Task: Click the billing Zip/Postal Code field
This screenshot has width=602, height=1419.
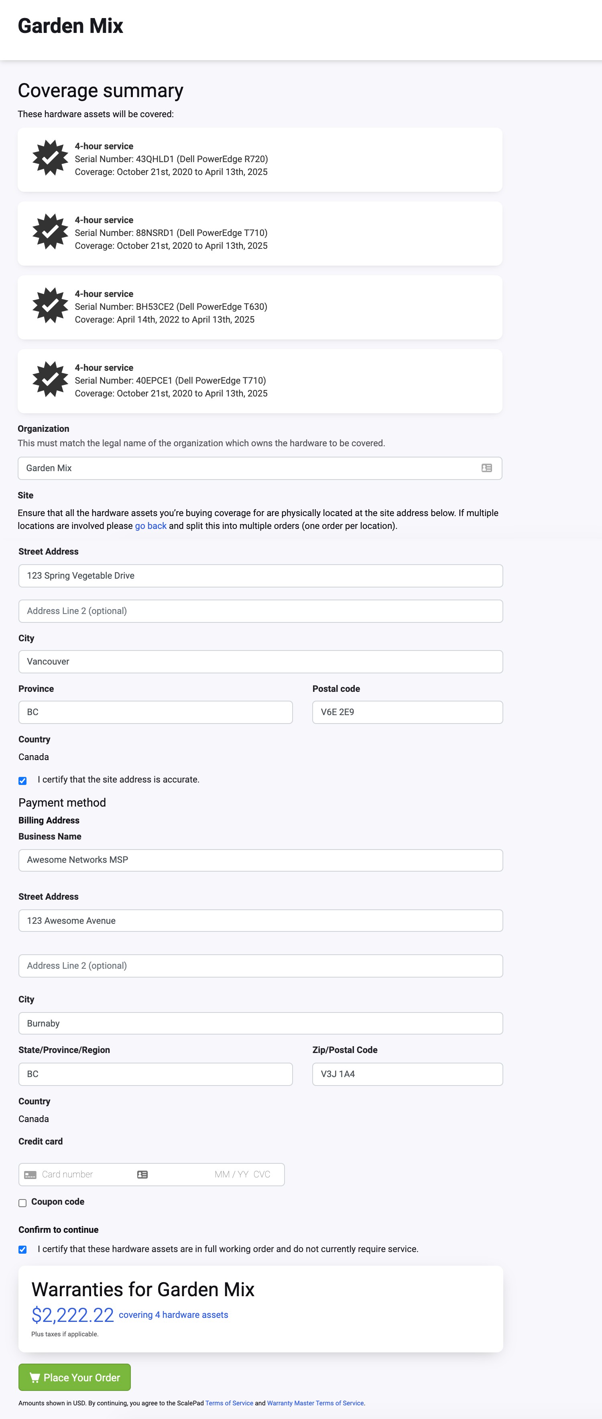Action: (407, 1074)
